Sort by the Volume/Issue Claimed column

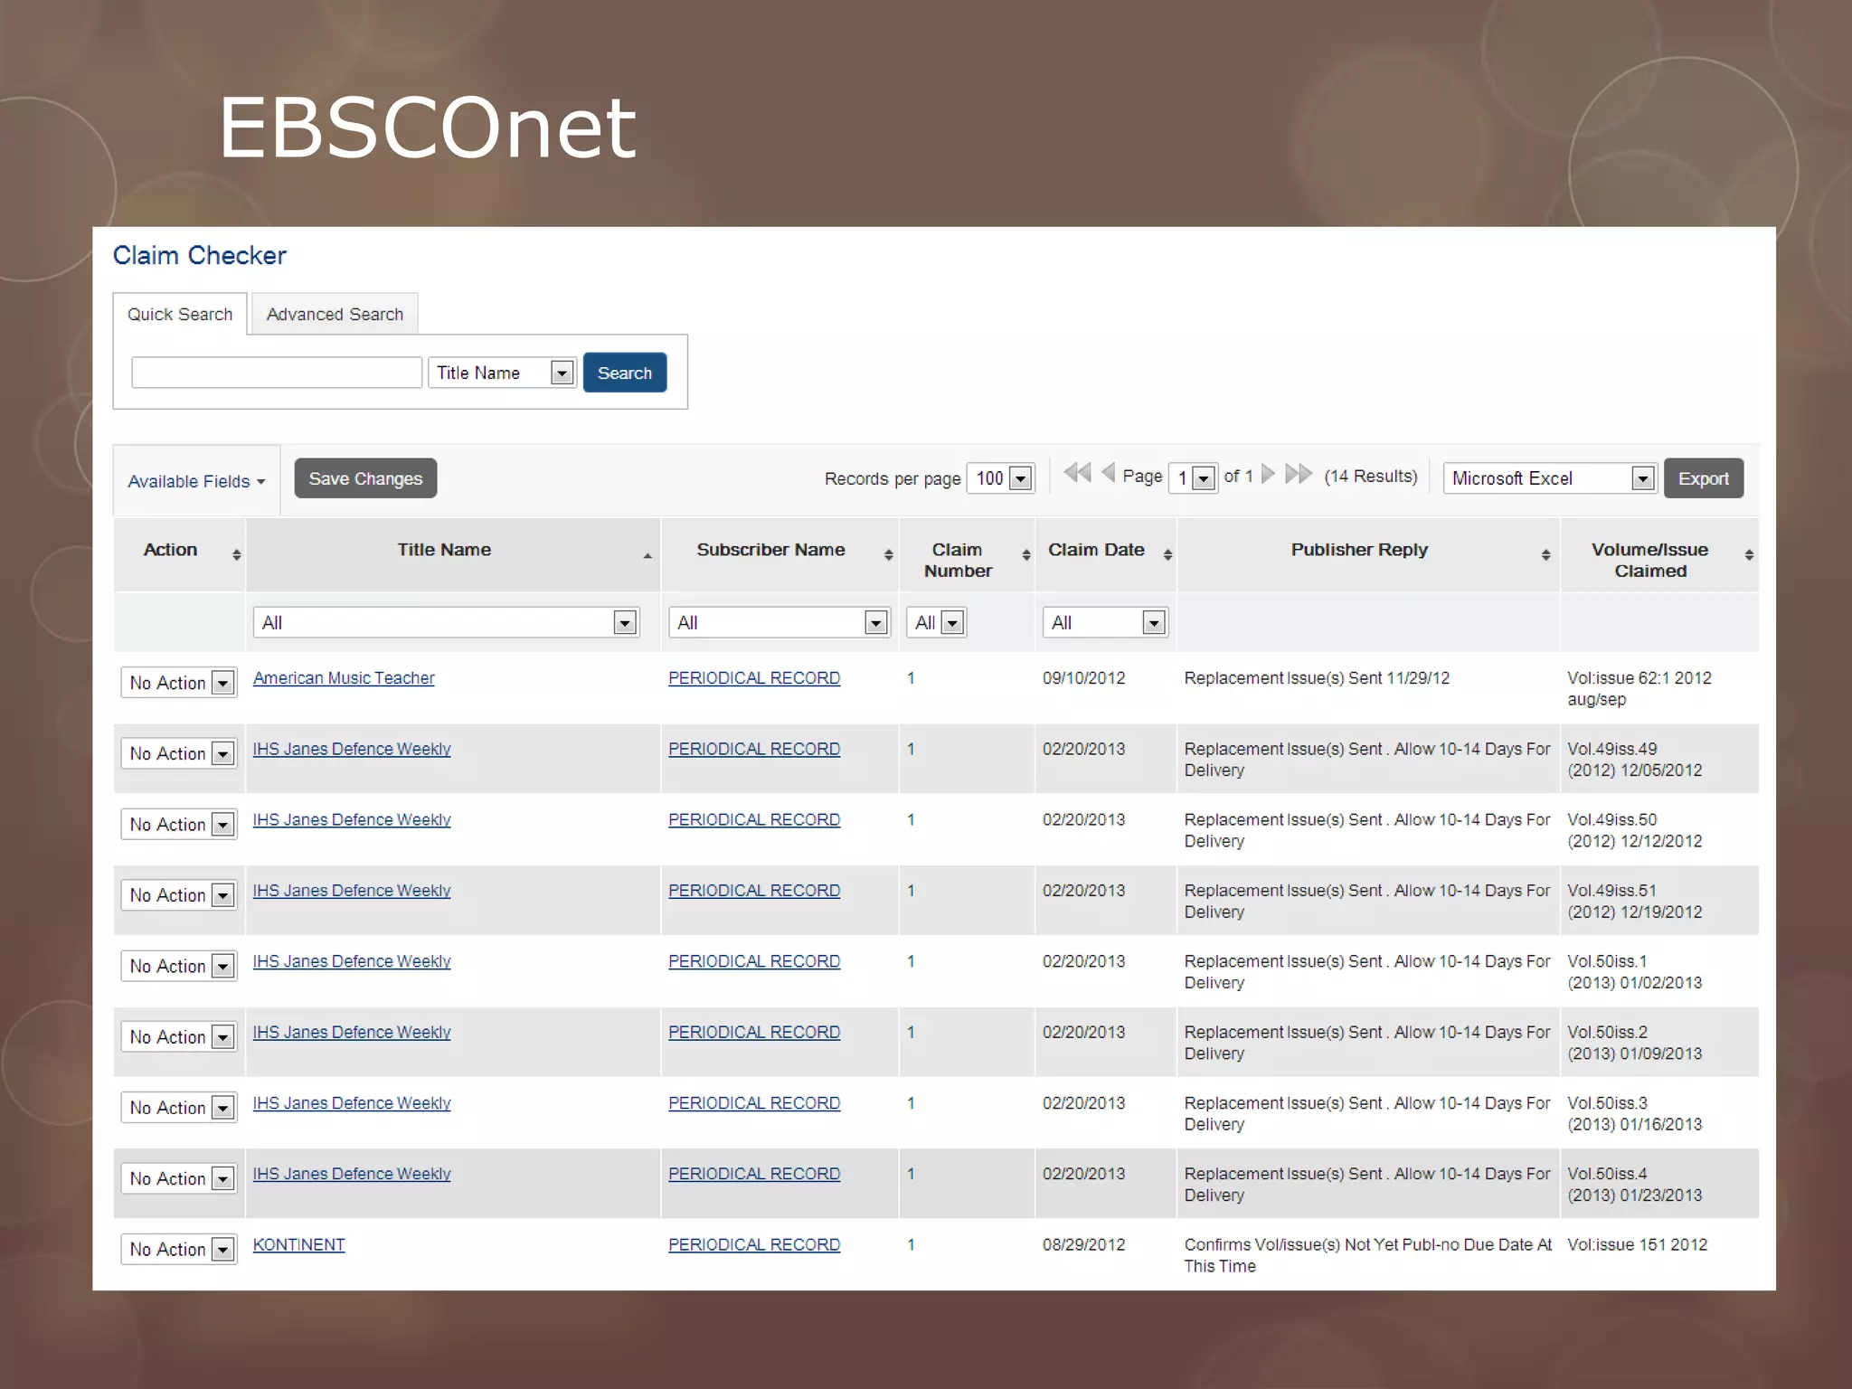pyautogui.click(x=1749, y=555)
